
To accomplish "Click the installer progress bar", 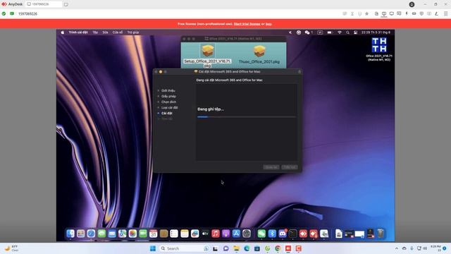I will click(247, 117).
